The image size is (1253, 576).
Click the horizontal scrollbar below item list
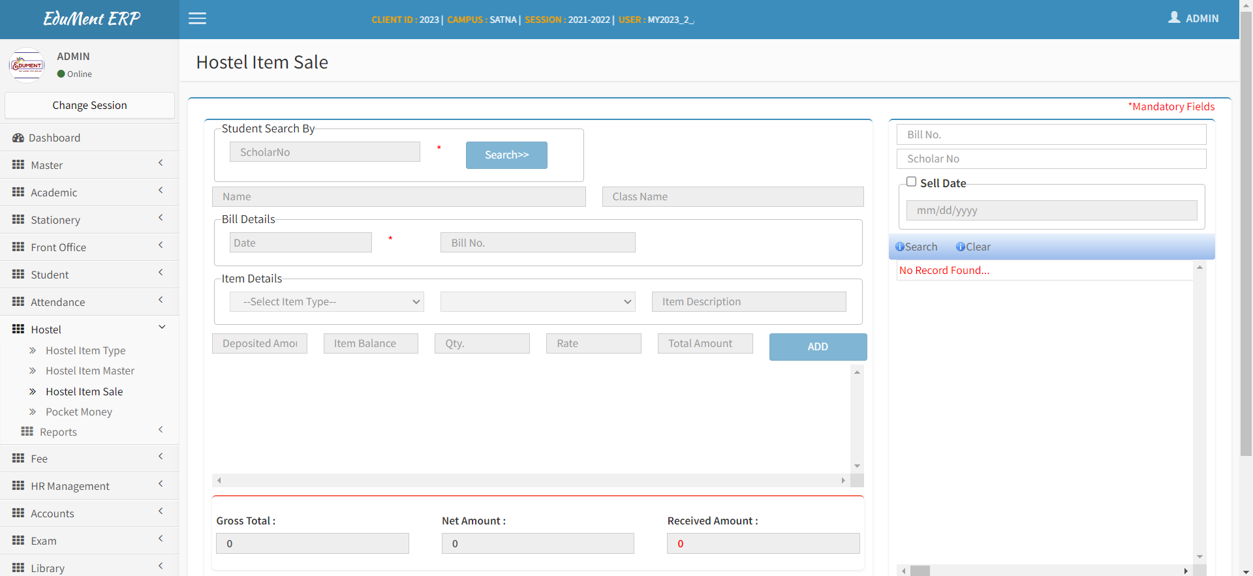pyautogui.click(x=531, y=481)
